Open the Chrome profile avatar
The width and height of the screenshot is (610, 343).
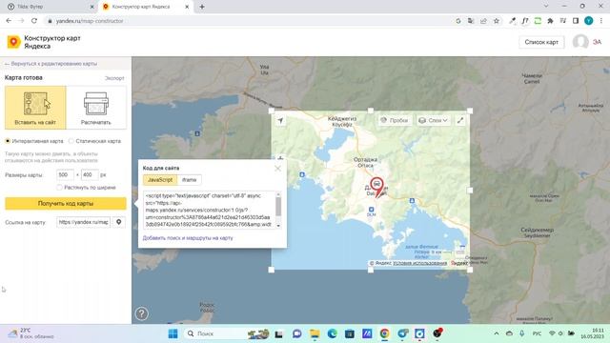(589, 21)
